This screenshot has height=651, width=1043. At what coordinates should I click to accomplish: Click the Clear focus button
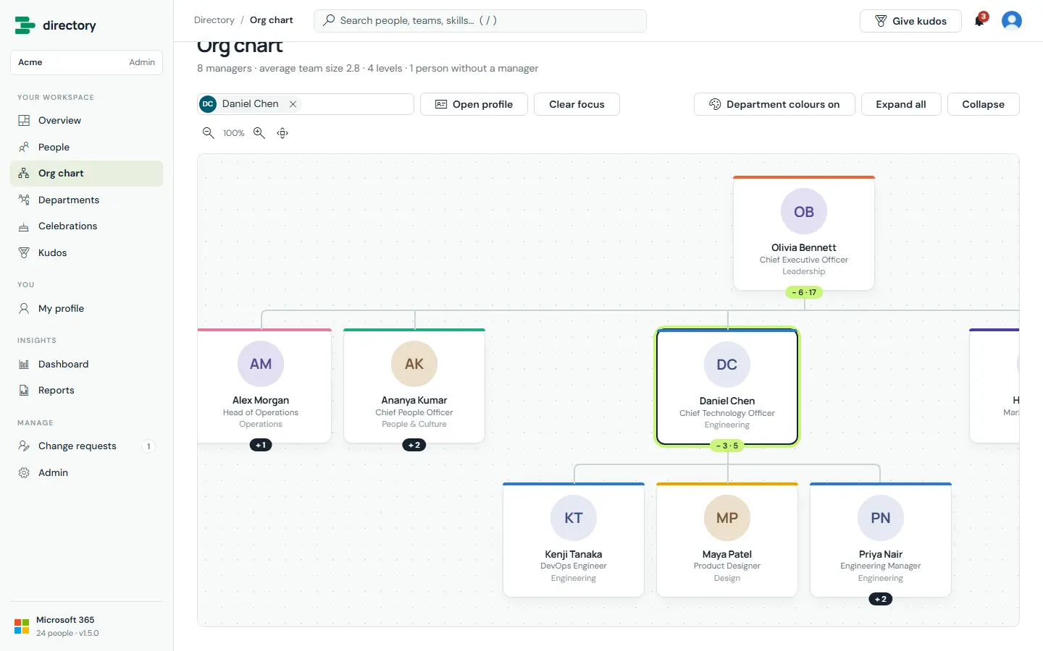(577, 104)
